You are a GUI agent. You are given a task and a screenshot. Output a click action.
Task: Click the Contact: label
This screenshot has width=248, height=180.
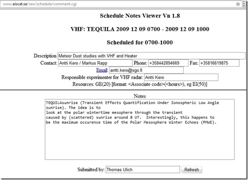click(48, 63)
